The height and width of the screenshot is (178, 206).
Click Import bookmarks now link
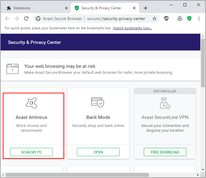tap(132, 28)
